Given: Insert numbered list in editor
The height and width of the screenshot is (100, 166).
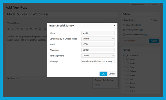Looking at the screenshot, I should (x=27, y=29).
